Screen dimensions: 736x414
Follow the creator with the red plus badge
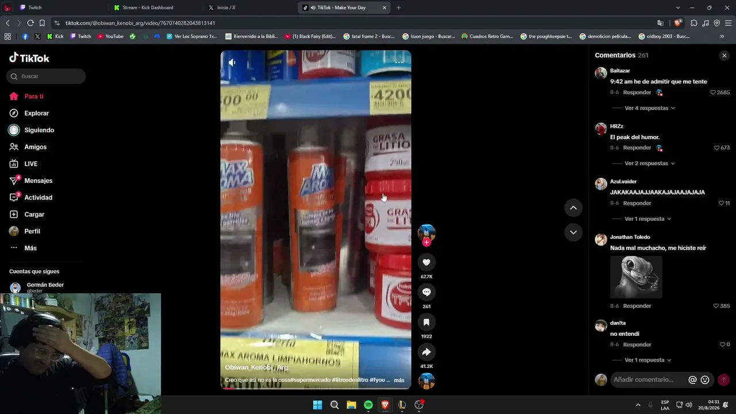click(426, 243)
